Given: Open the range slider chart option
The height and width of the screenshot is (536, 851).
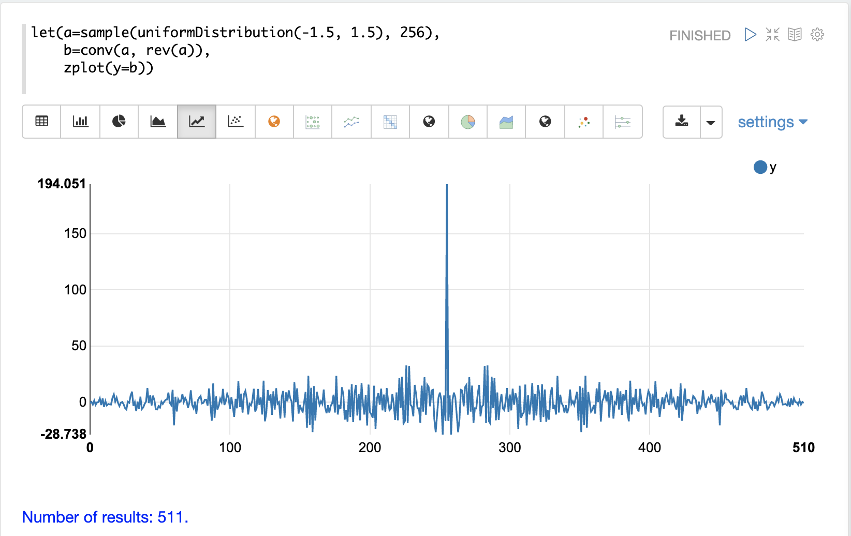Looking at the screenshot, I should click(623, 122).
